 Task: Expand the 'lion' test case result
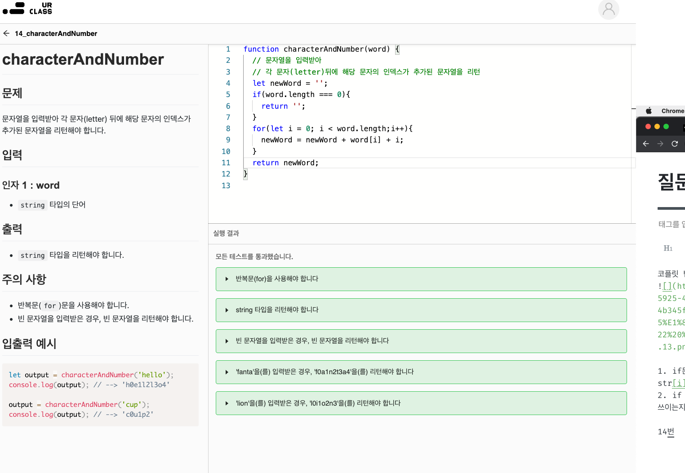coord(421,403)
